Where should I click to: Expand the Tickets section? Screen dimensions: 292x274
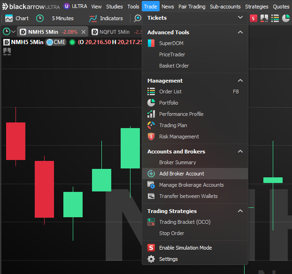tap(240, 18)
